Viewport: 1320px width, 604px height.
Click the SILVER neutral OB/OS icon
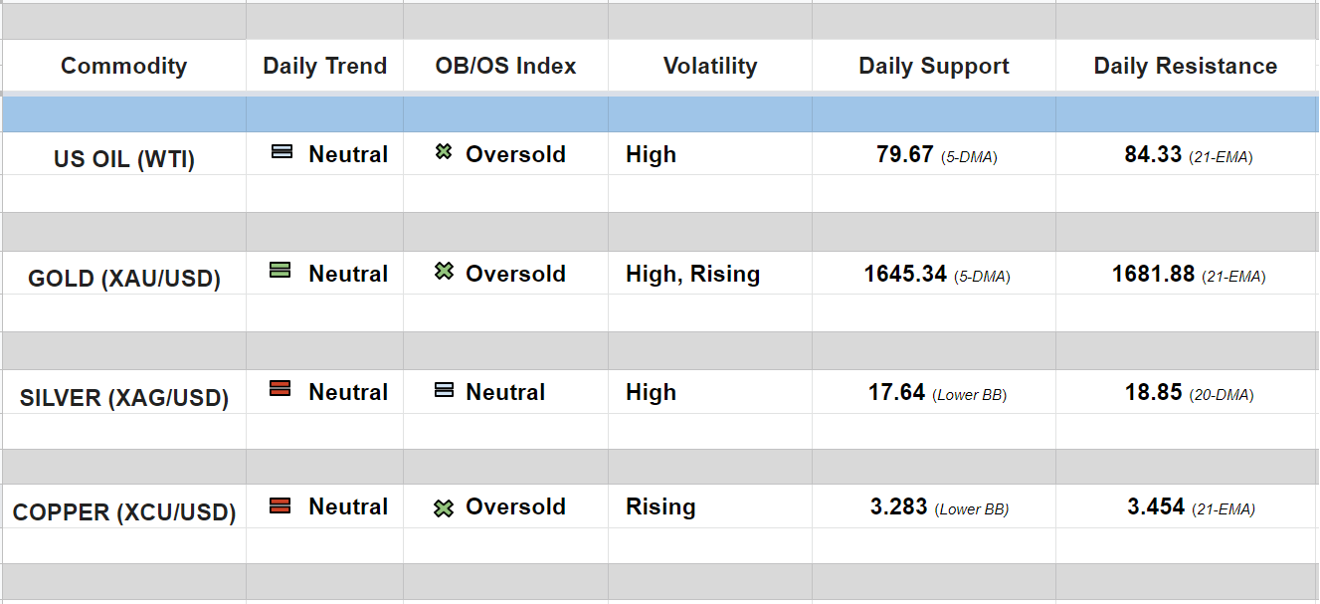click(x=444, y=390)
